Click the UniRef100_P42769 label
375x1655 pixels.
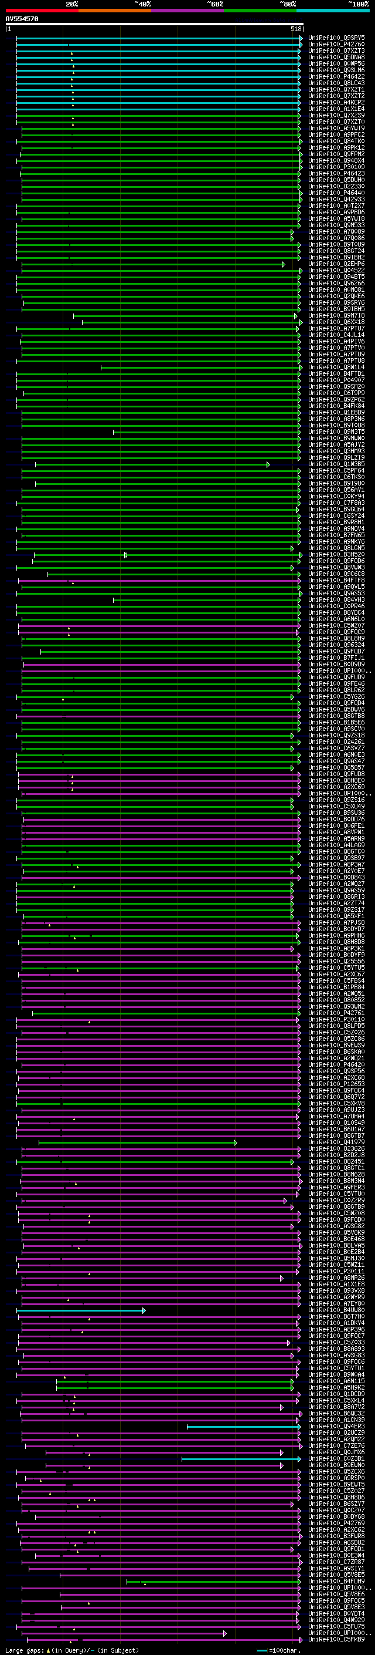click(336, 1523)
